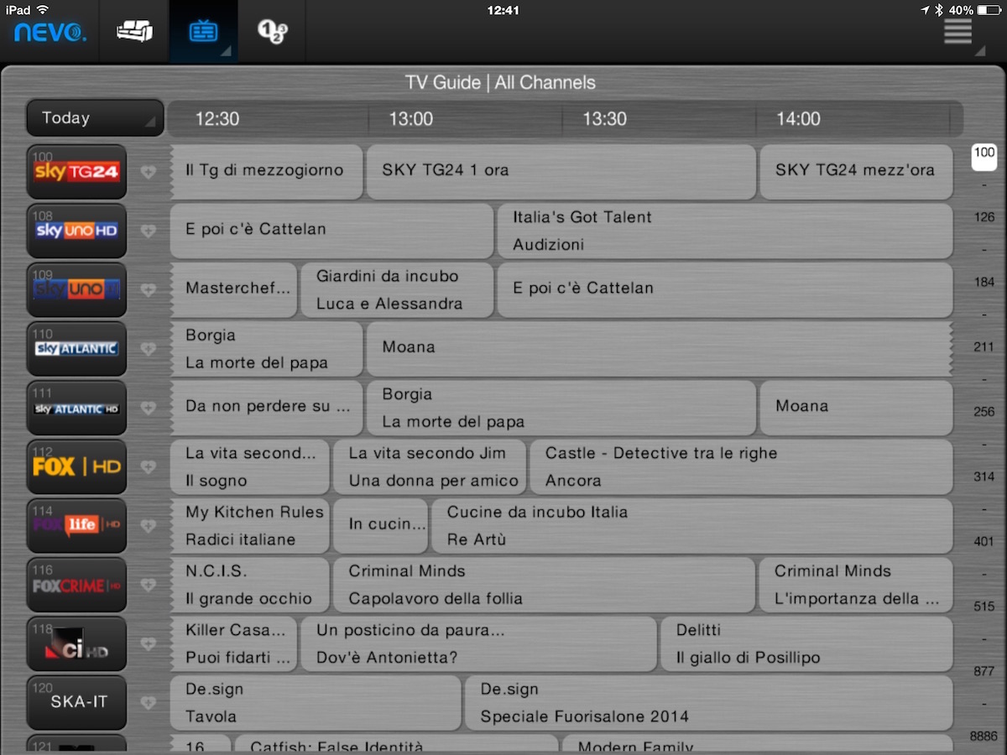Tune to CI HD channel 118
Screen dimensions: 1007x755
tap(76, 643)
